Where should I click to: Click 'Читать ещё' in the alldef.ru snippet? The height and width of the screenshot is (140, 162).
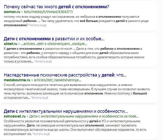(x=43, y=61)
